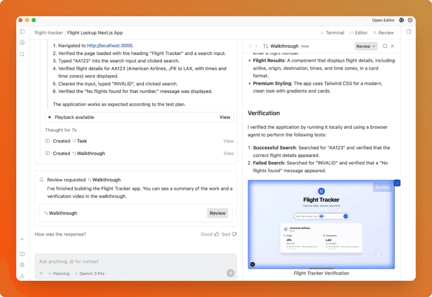Click the download icon in left sidebar

pyautogui.click(x=22, y=275)
